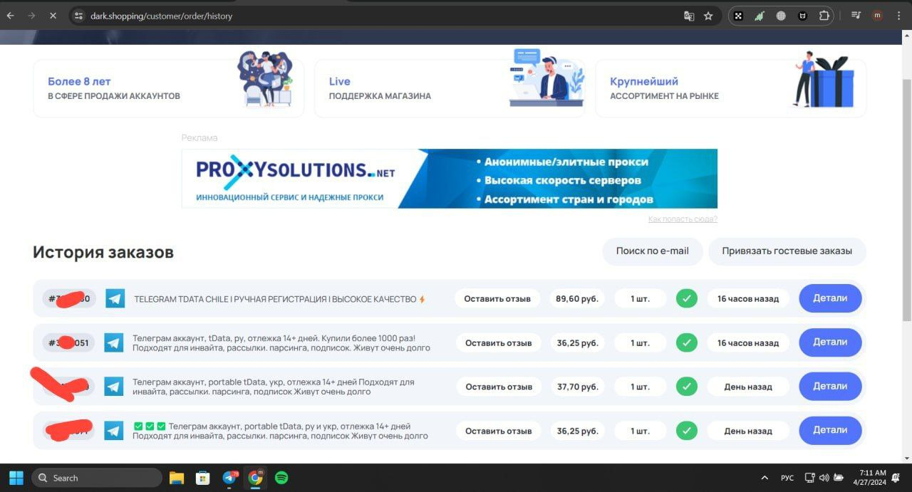
Task: Open the ProxySolutions.net advertisement banner
Action: tap(450, 179)
